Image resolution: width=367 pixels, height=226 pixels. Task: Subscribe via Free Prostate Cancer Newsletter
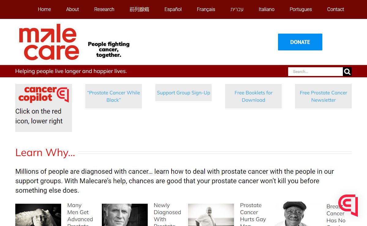323,96
